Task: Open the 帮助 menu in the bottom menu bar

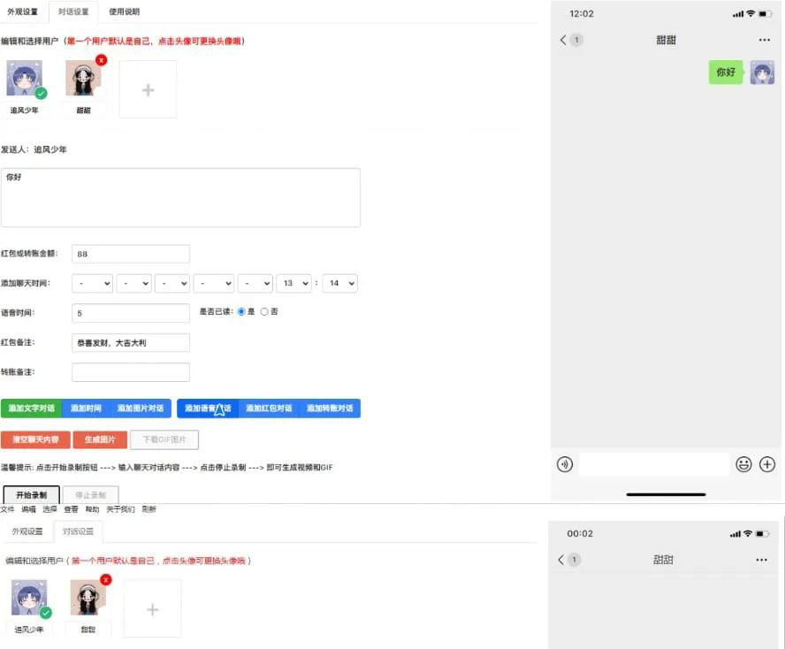Action: tap(91, 509)
